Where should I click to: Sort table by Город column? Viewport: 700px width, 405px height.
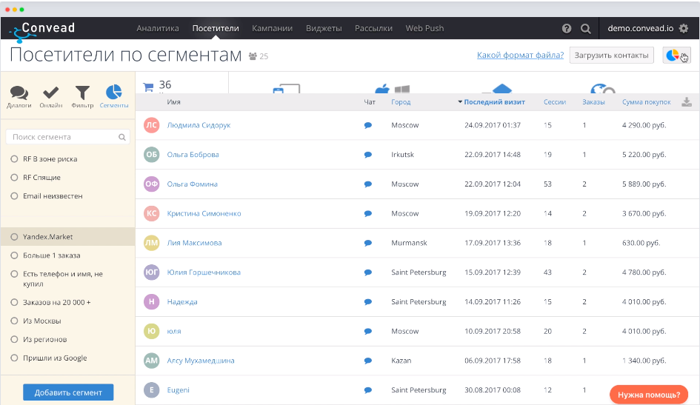click(x=401, y=102)
